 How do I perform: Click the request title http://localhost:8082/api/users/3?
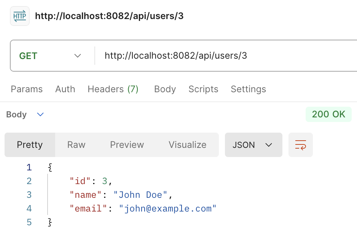[x=109, y=16]
